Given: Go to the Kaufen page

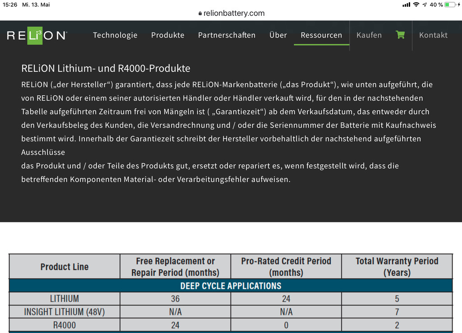Looking at the screenshot, I should (x=369, y=35).
